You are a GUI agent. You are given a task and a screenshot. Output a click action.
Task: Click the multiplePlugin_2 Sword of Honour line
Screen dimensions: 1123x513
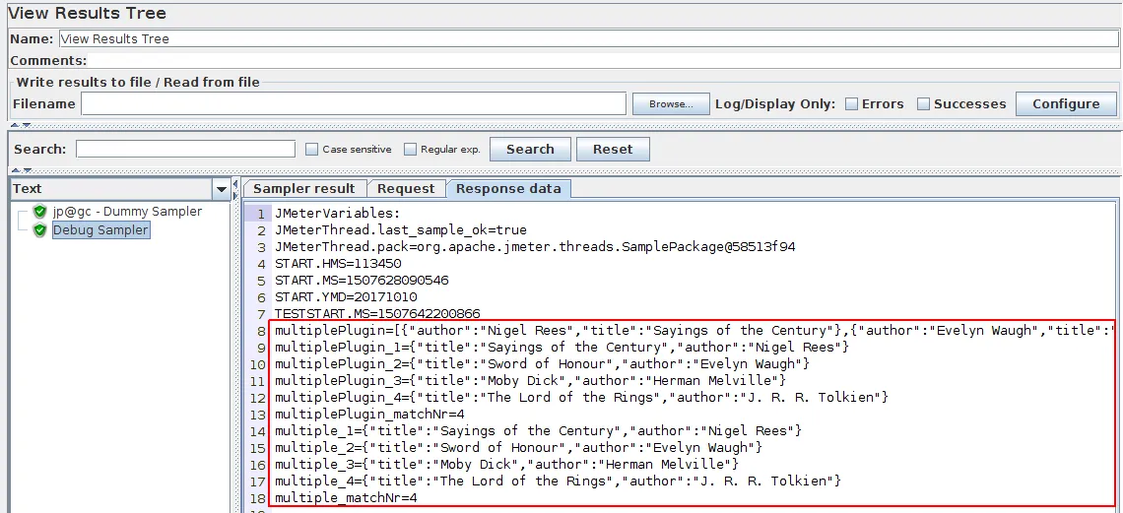tap(542, 363)
